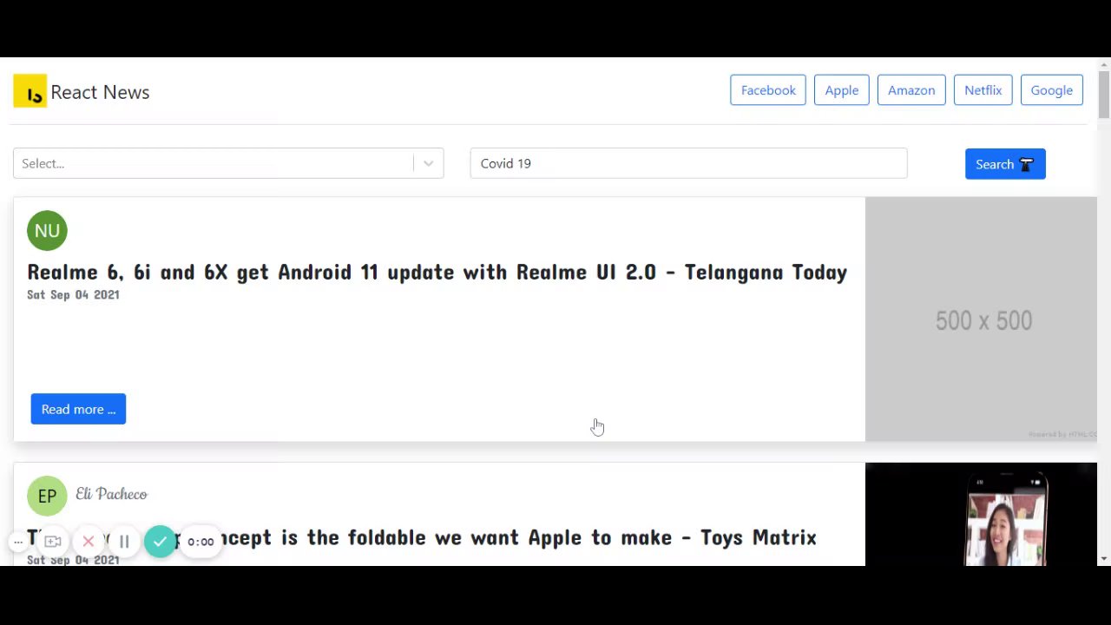The width and height of the screenshot is (1111, 625).
Task: Click the scrollbar down arrow
Action: [x=1104, y=558]
